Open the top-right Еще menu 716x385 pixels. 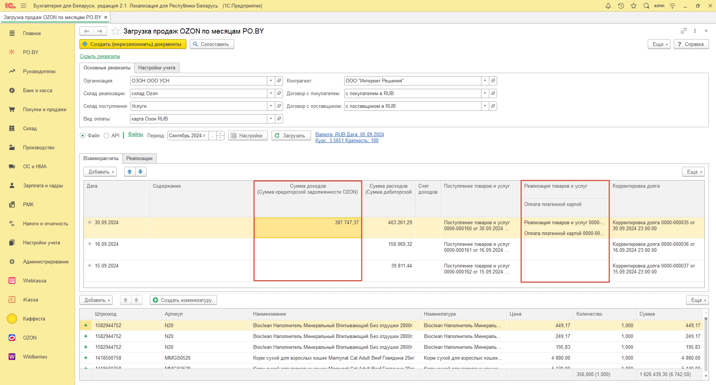[x=660, y=44]
